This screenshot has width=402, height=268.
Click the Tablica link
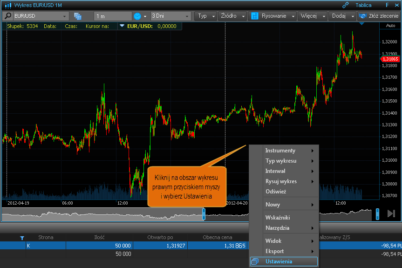coord(363,5)
